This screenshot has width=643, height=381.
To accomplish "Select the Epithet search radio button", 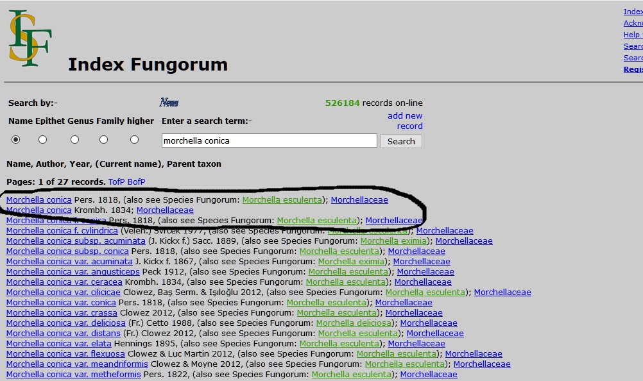I will pos(42,140).
